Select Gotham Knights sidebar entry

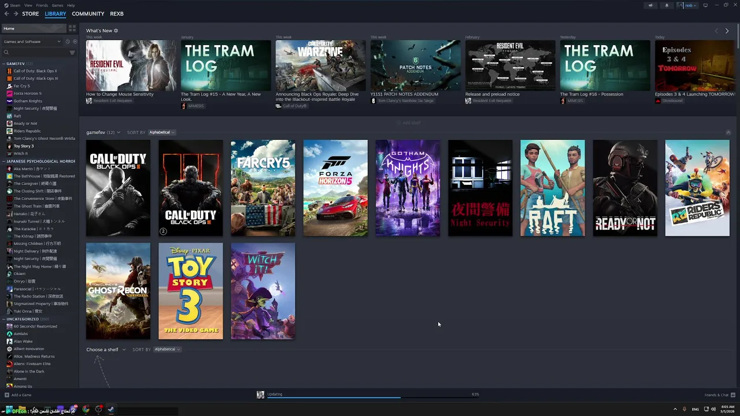27,101
